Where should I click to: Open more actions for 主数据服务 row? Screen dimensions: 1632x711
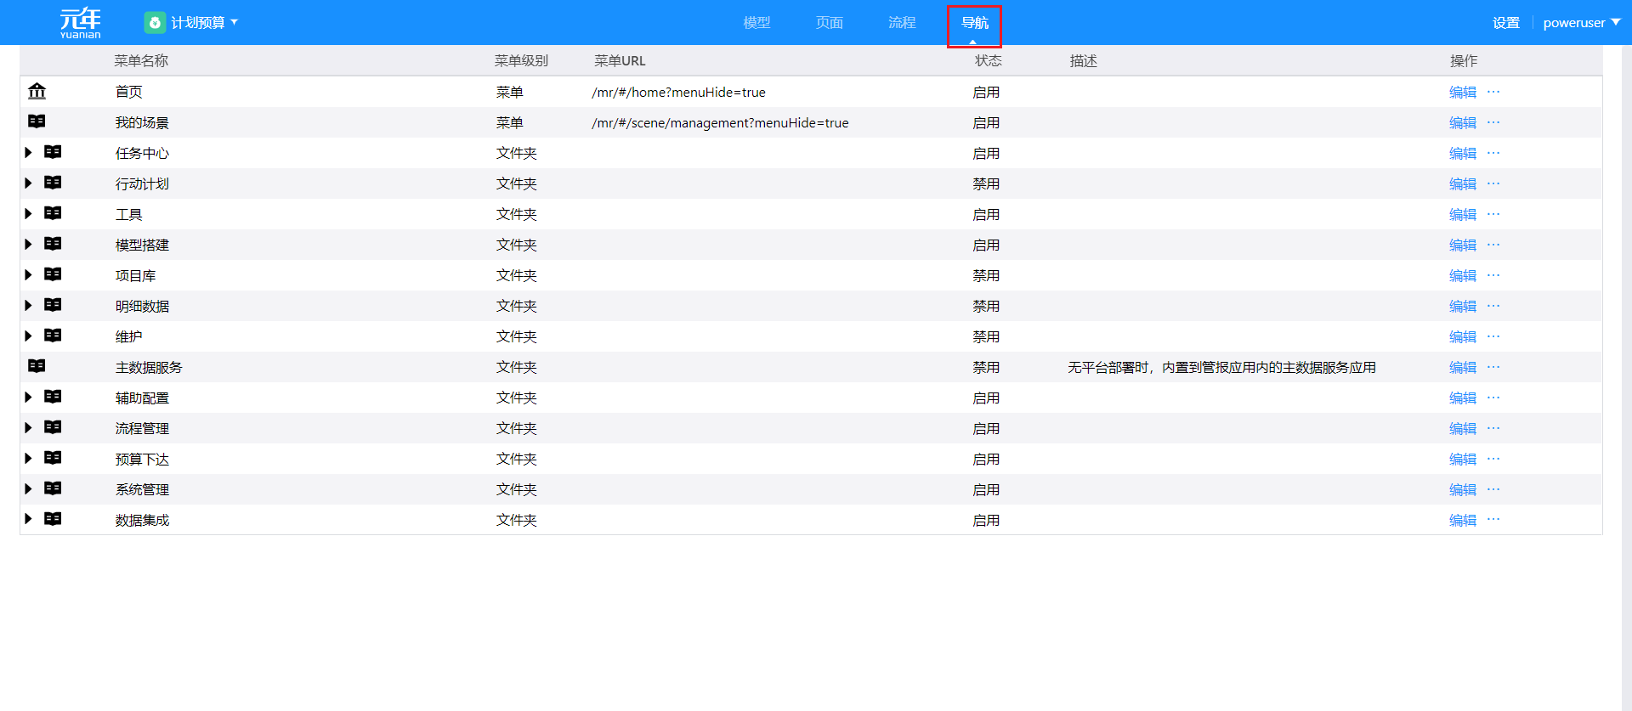point(1493,367)
